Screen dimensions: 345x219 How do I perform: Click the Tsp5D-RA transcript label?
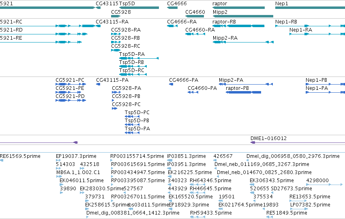click(x=132, y=54)
